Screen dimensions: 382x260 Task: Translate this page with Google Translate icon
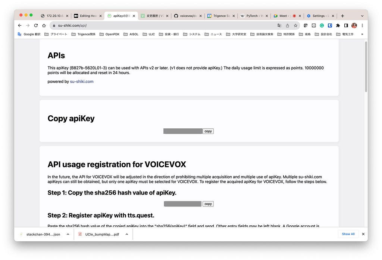pos(279,26)
